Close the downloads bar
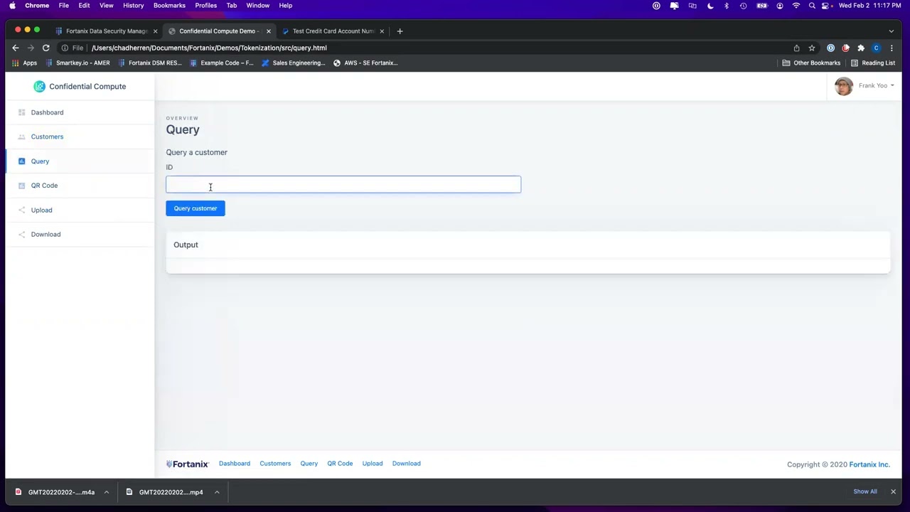This screenshot has height=512, width=910. click(x=893, y=491)
